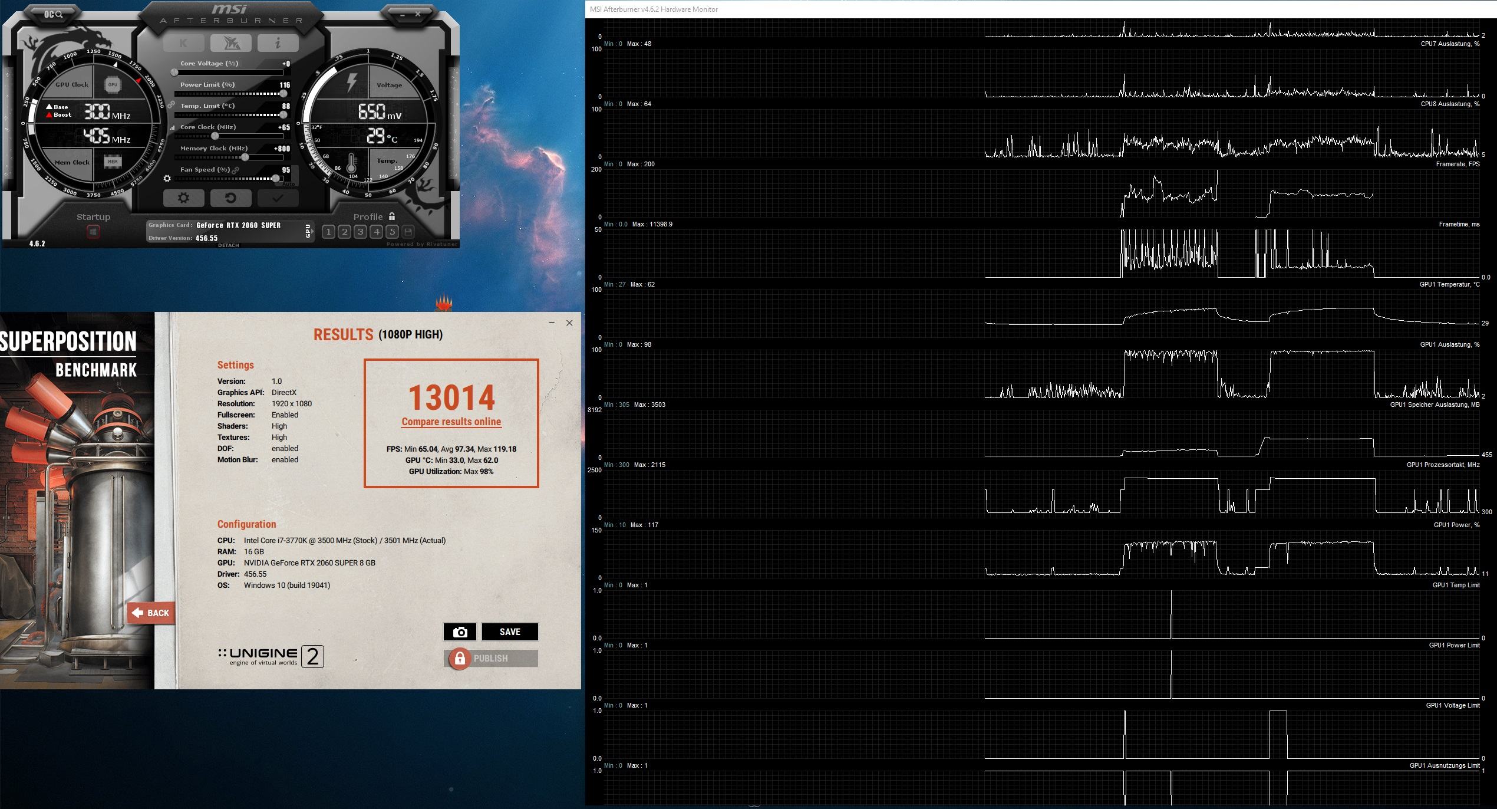Toggle the Profile lock icon
The width and height of the screenshot is (1497, 809).
[x=392, y=216]
